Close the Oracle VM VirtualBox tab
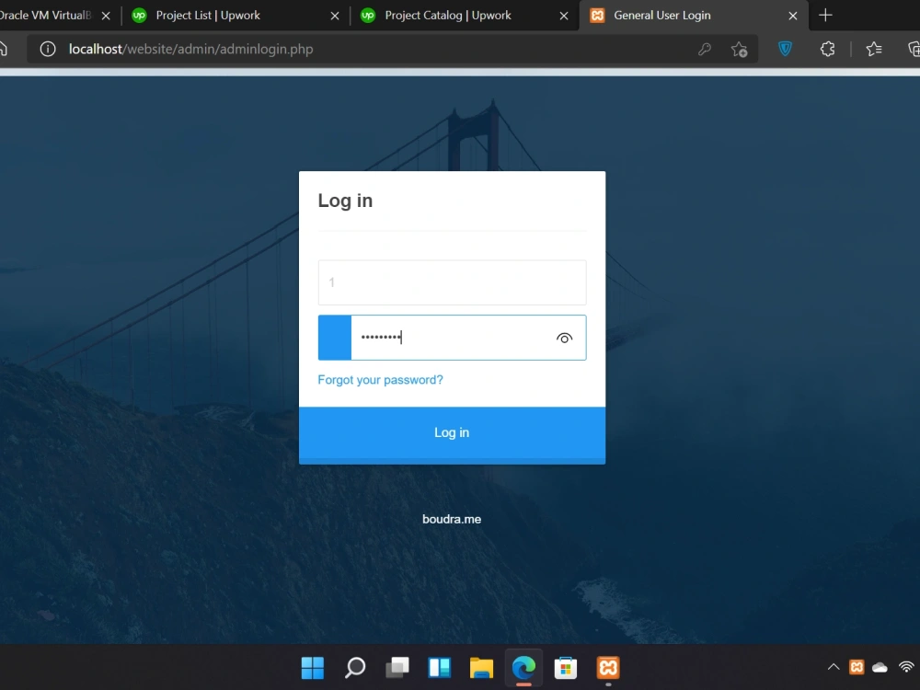Viewport: 920px width, 690px height. click(106, 16)
